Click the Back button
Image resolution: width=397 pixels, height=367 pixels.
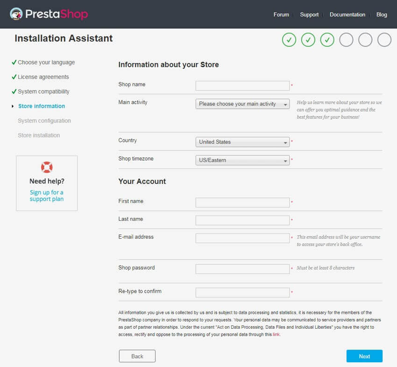tap(137, 356)
